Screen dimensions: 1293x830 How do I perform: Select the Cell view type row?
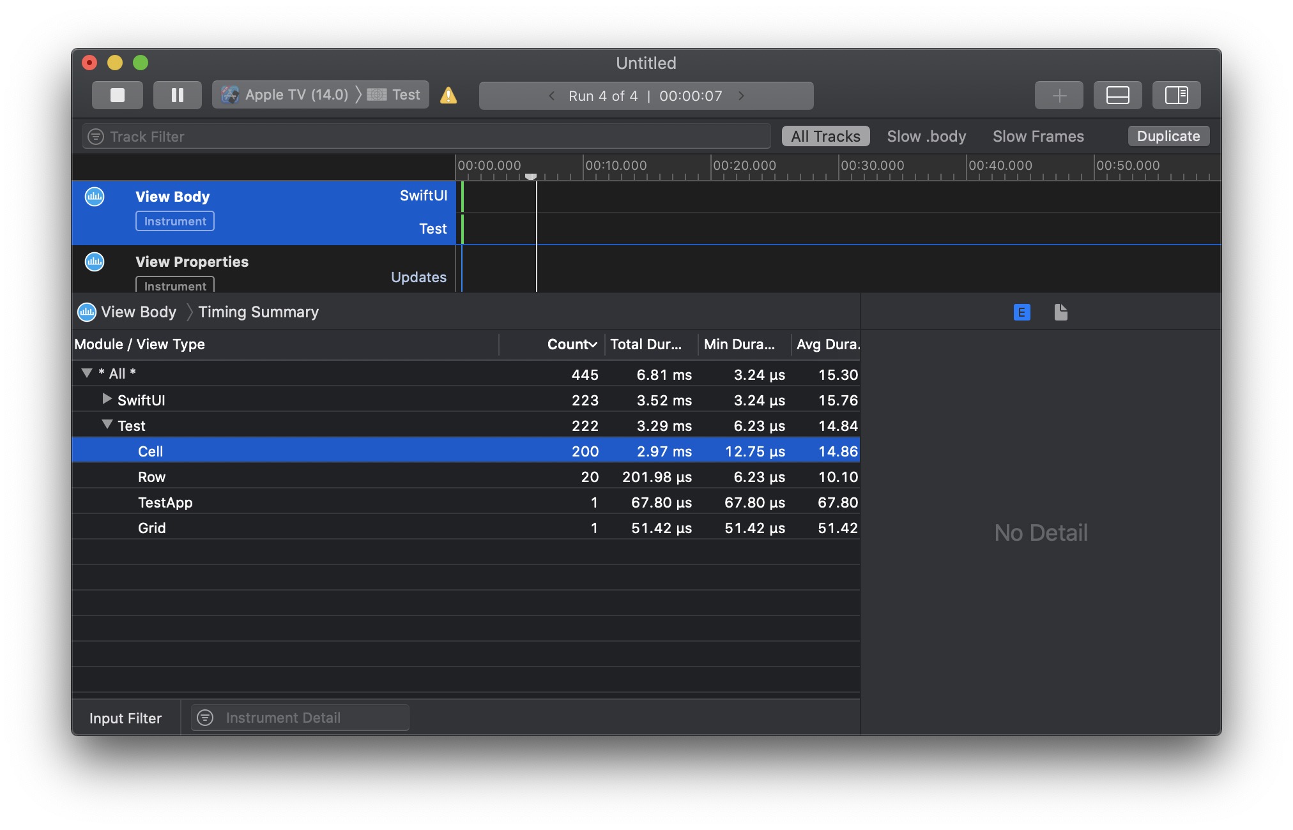point(466,450)
